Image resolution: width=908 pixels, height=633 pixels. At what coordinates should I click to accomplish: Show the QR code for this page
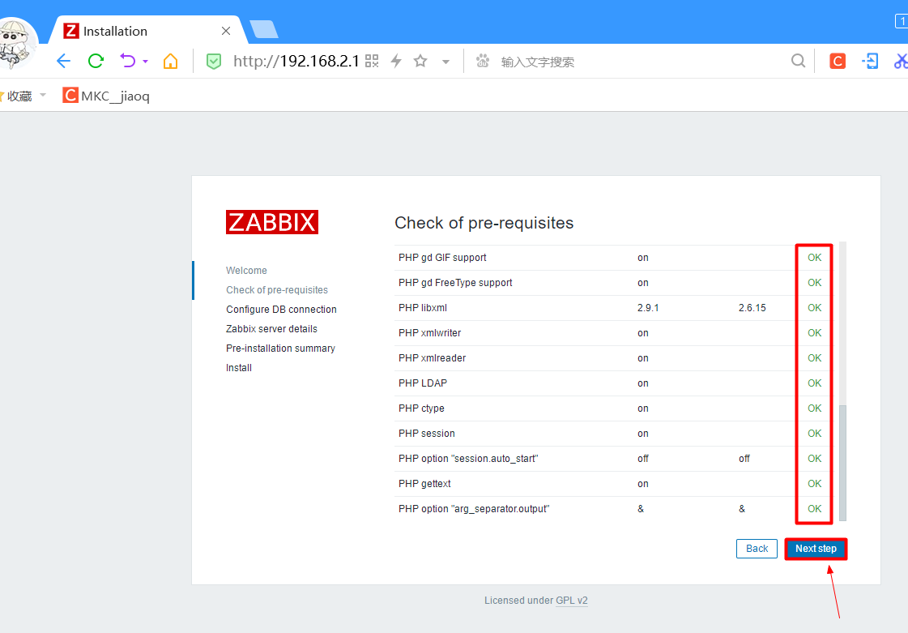(372, 61)
